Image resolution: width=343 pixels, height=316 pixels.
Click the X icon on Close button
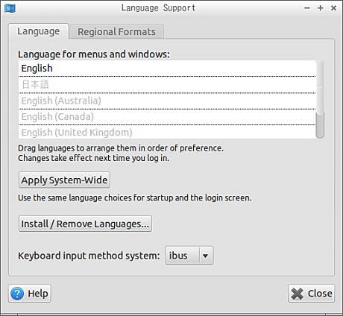click(298, 294)
